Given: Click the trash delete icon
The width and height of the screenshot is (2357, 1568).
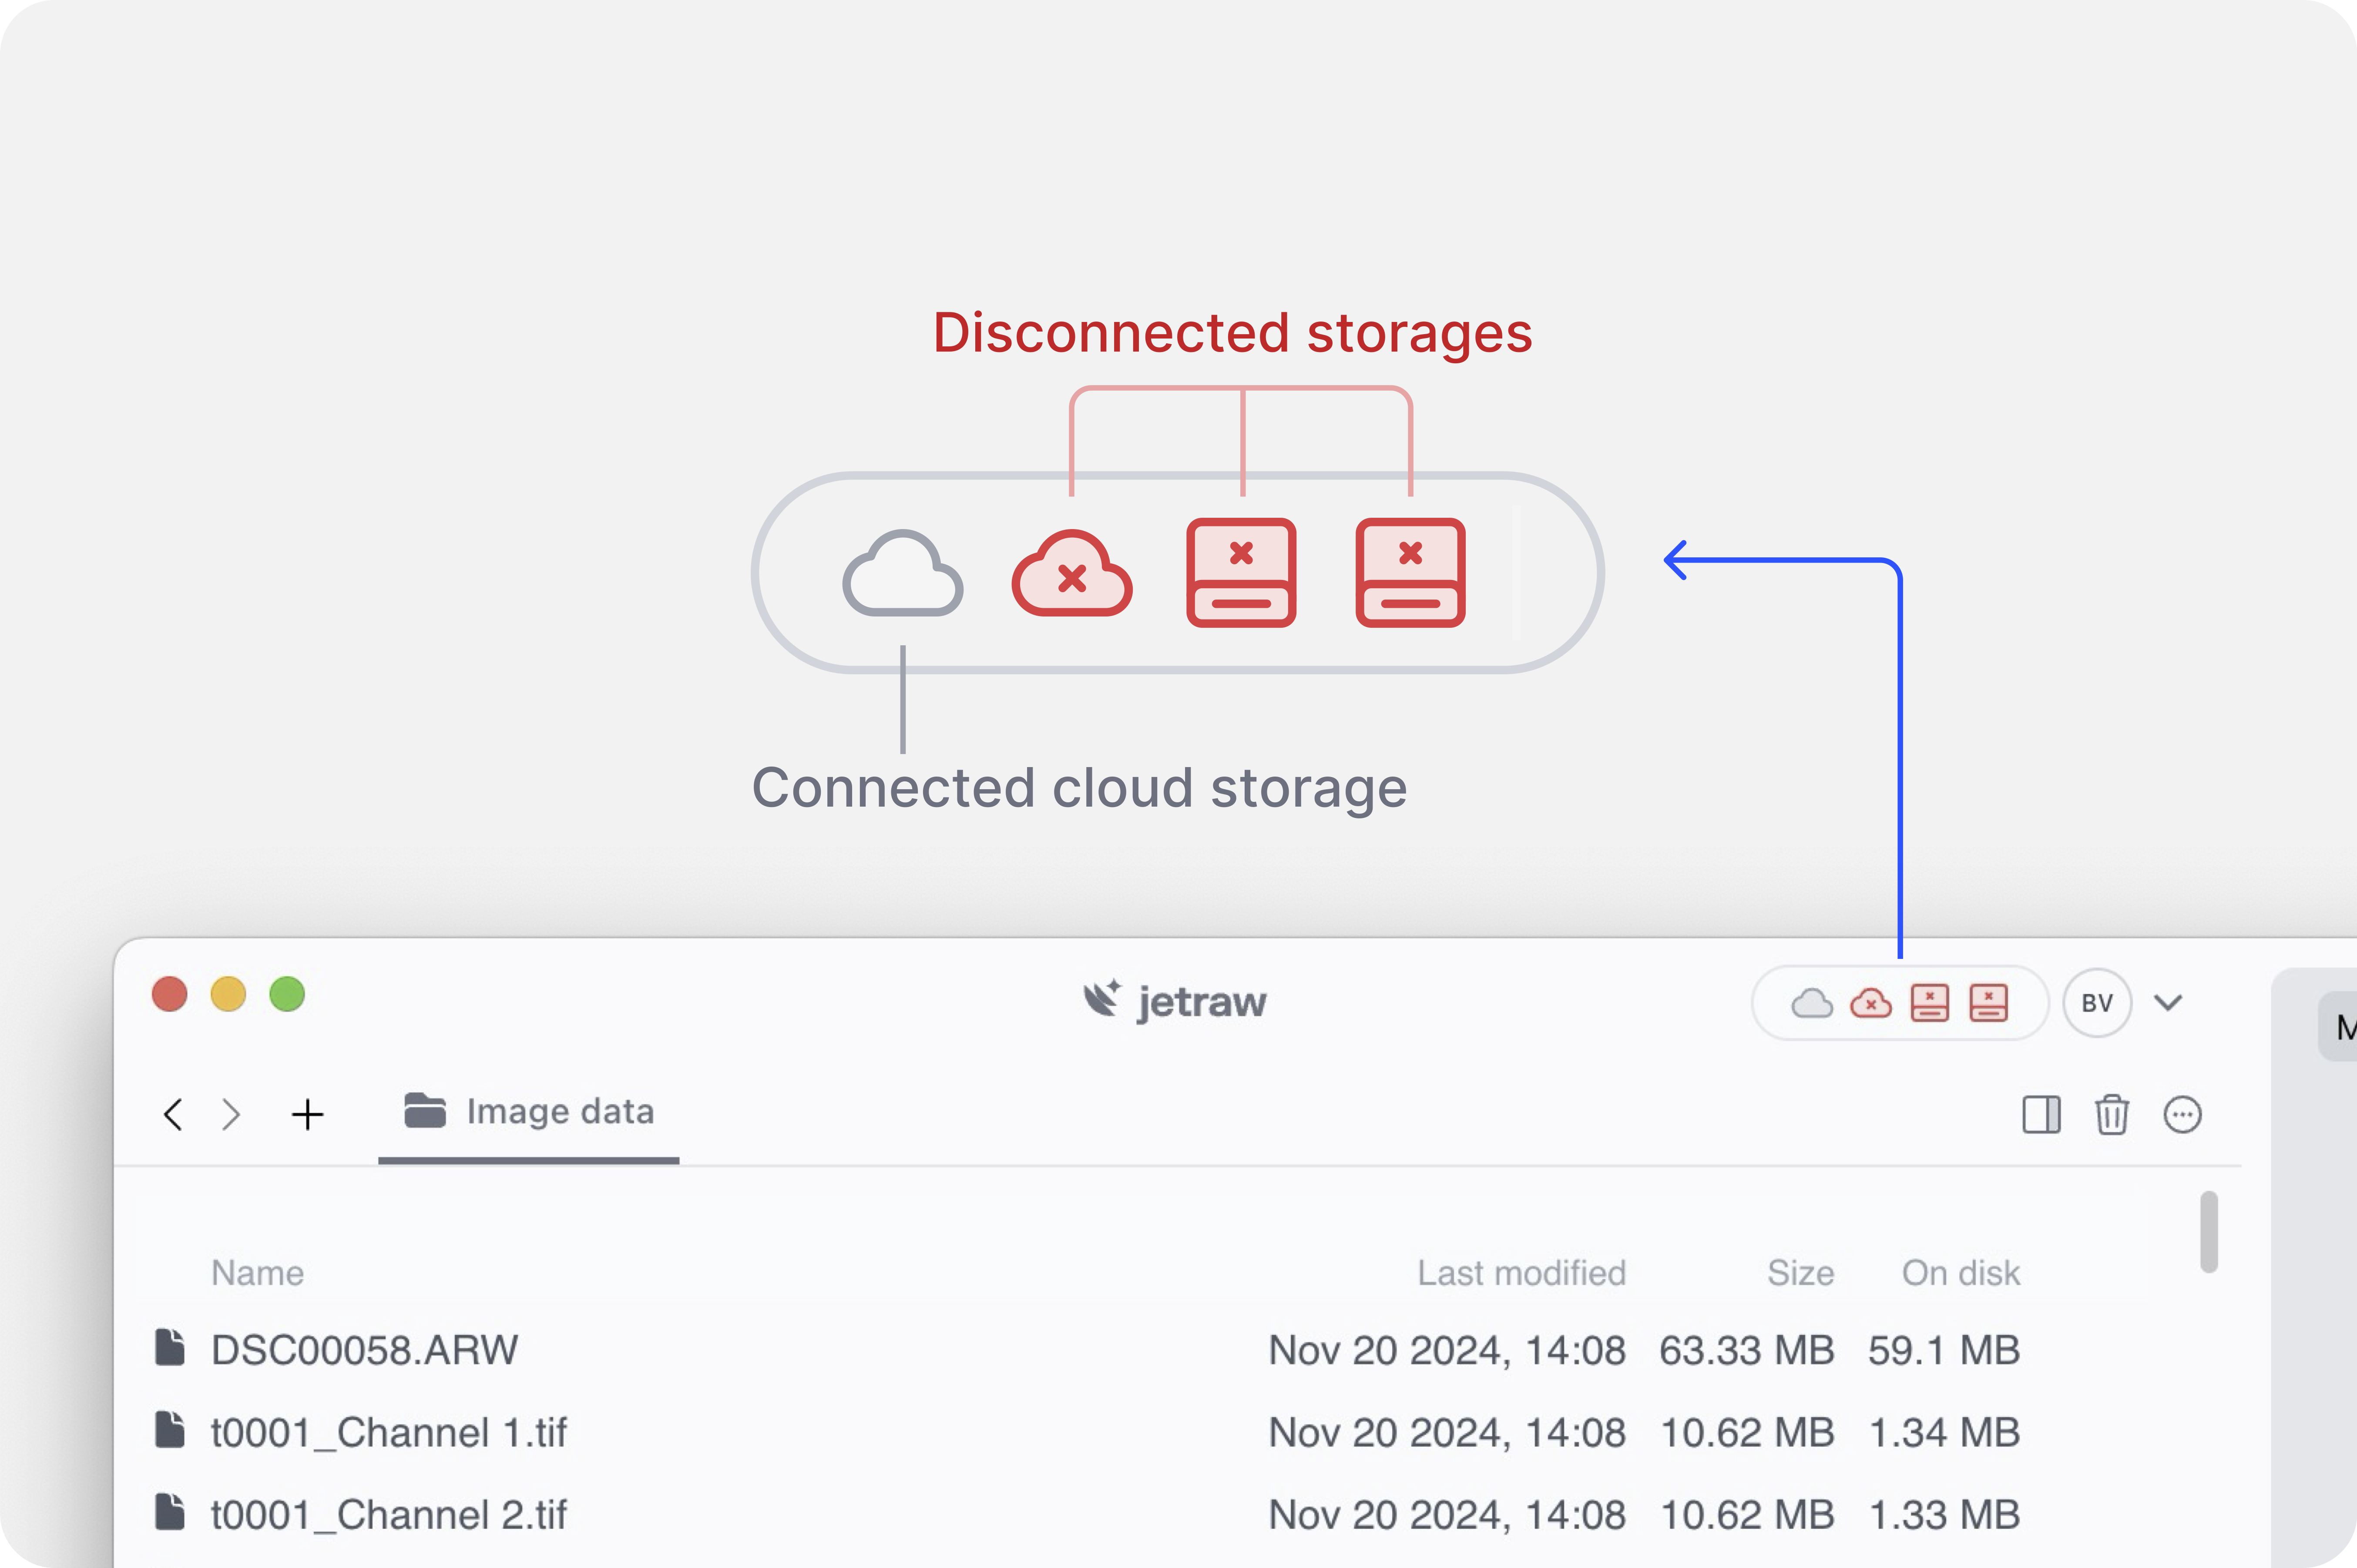Looking at the screenshot, I should 2111,1114.
